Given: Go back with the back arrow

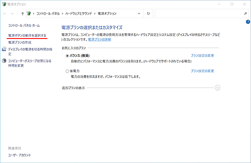Looking at the screenshot, I should point(5,14).
